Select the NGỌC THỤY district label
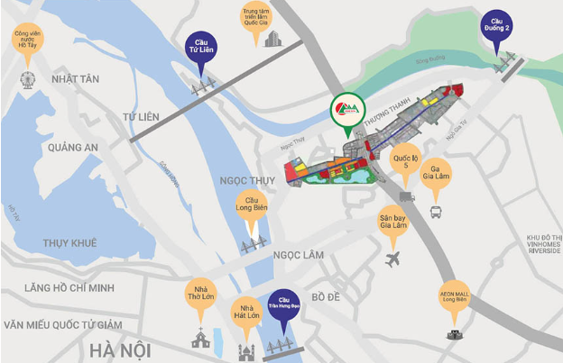 pyautogui.click(x=247, y=181)
